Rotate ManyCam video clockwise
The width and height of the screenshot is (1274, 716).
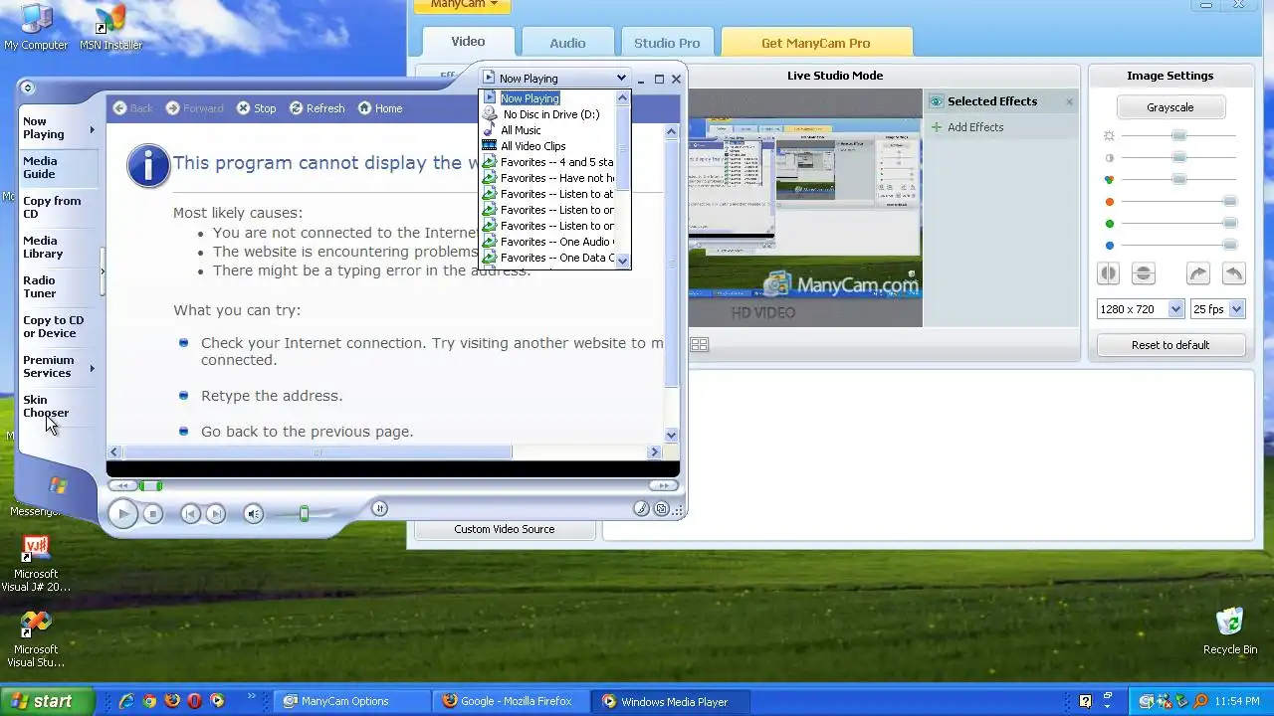pyautogui.click(x=1198, y=273)
